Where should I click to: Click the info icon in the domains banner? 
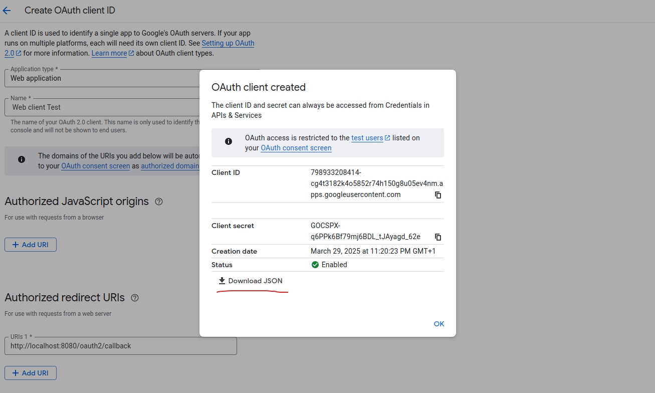pos(21,159)
